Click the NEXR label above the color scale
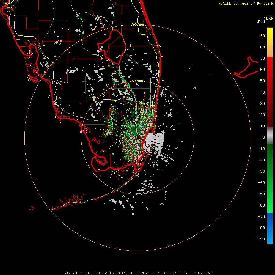Image resolution: width=275 pixels, height=275 pixels. coord(269,18)
